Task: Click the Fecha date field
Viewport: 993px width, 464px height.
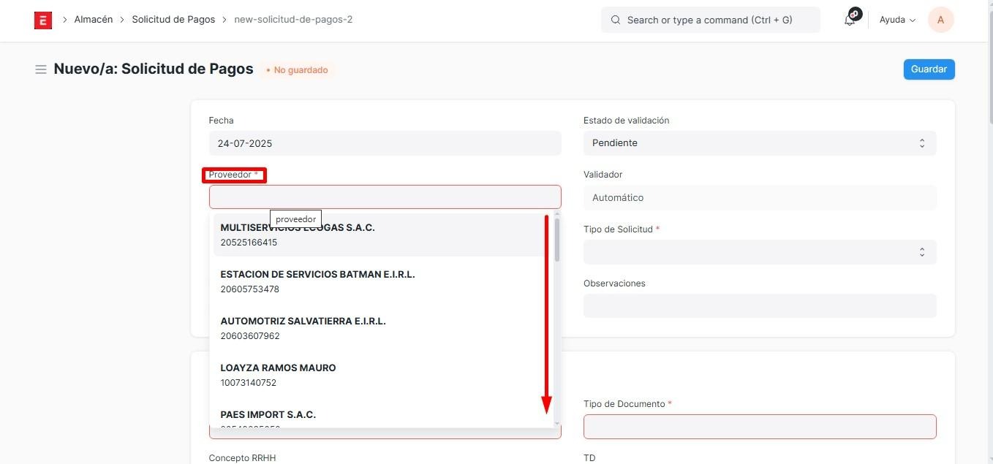Action: pyautogui.click(x=385, y=143)
